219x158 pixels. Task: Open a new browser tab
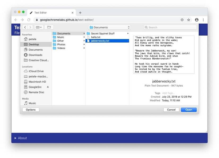80,13
